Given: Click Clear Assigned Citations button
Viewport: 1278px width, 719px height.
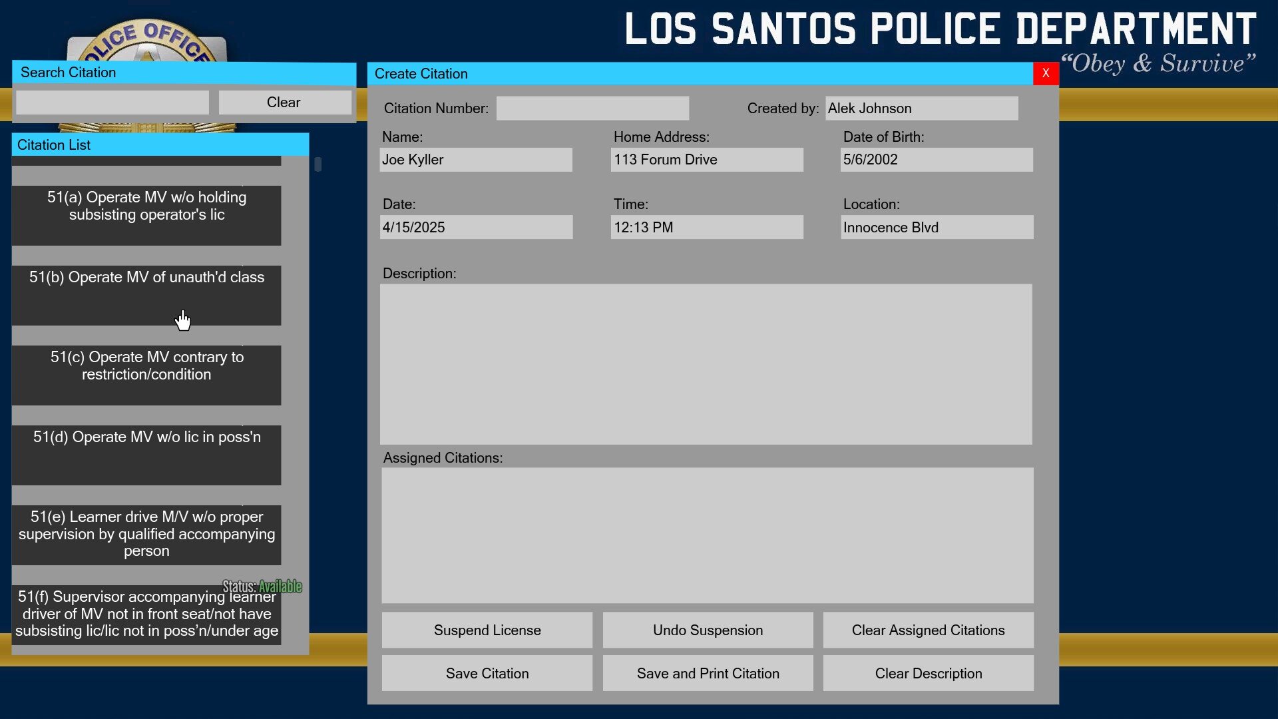Looking at the screenshot, I should 928,630.
